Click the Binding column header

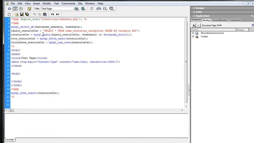(242, 30)
